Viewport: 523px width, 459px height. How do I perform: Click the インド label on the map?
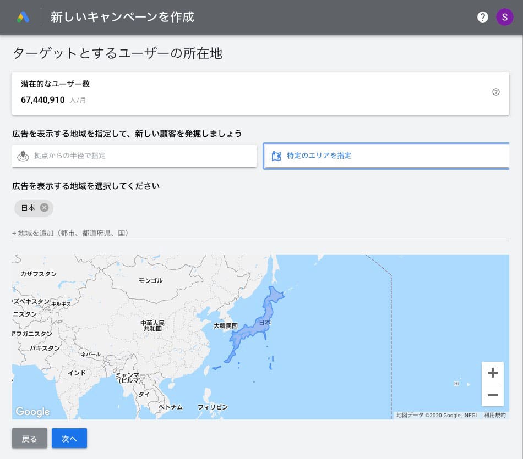pyautogui.click(x=77, y=373)
